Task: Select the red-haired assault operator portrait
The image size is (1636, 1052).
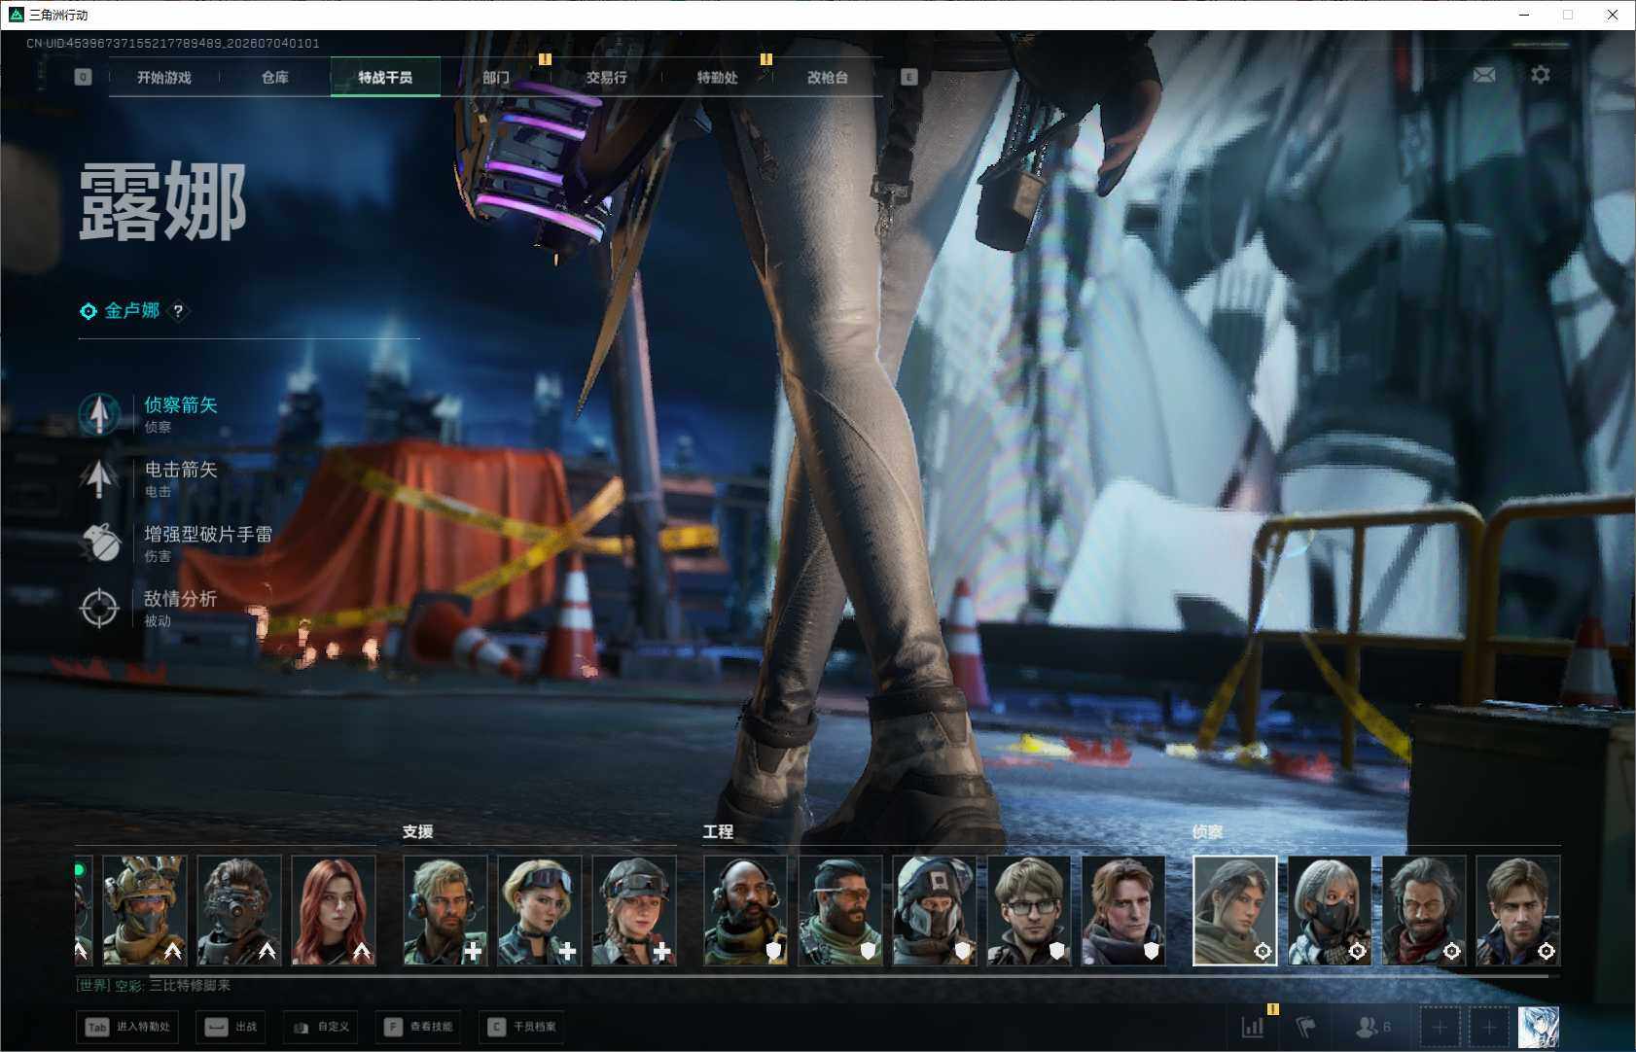Action: click(334, 911)
